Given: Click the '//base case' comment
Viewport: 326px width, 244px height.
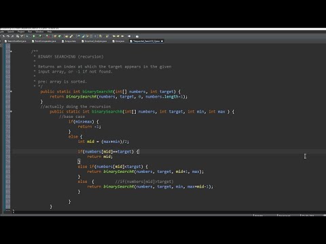Looking at the screenshot, I should tap(72, 117).
